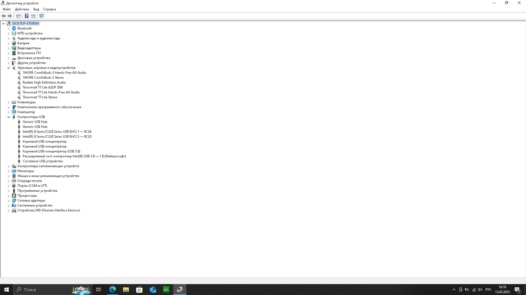
Task: Expand the Сетевые адаптеры category
Action: pos(8,200)
